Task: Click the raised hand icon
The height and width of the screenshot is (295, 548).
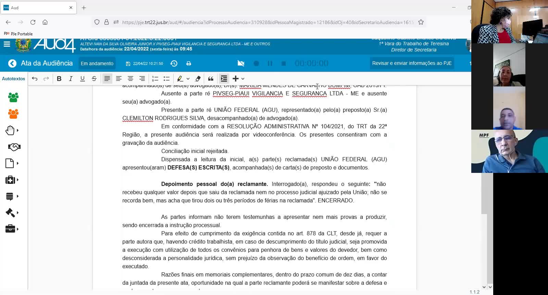Action: (10, 130)
